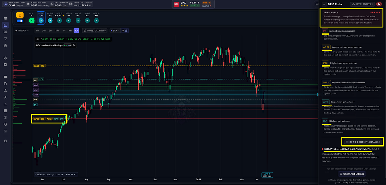
Task: Toggle the APR 24 W4 expiry circle
Action: click(69, 21)
